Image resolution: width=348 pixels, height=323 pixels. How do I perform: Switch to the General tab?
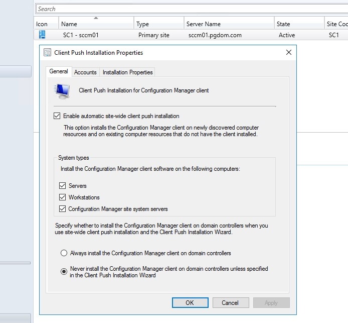point(59,71)
